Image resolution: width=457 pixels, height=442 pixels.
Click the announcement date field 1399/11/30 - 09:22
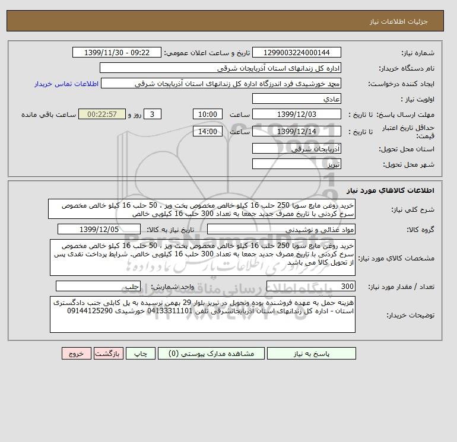[x=117, y=52]
